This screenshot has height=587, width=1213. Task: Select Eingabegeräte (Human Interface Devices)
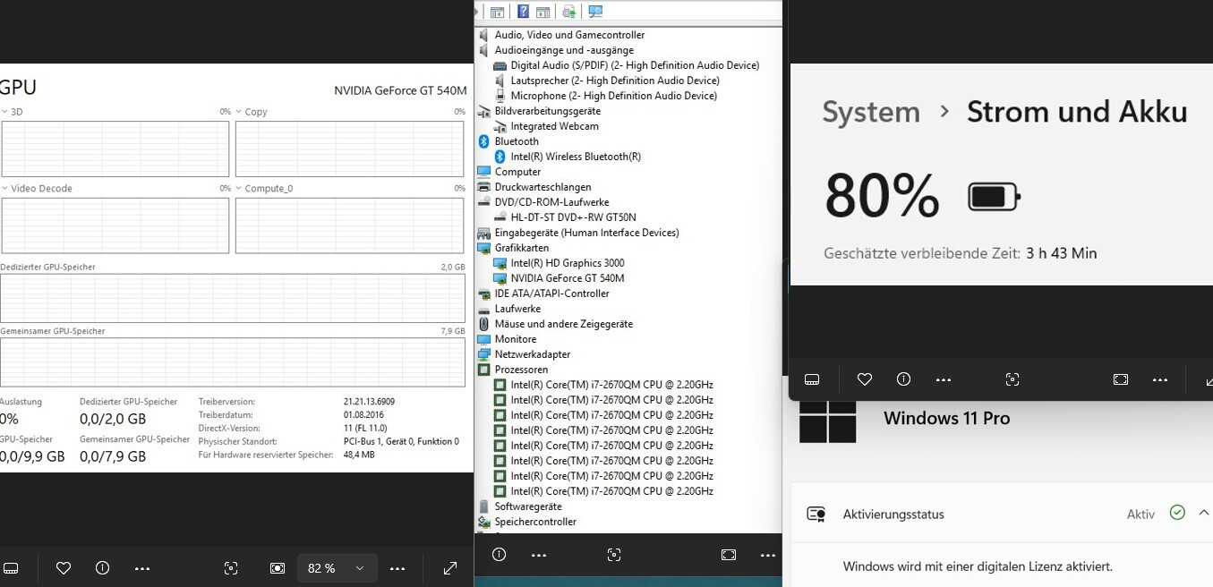(x=586, y=233)
